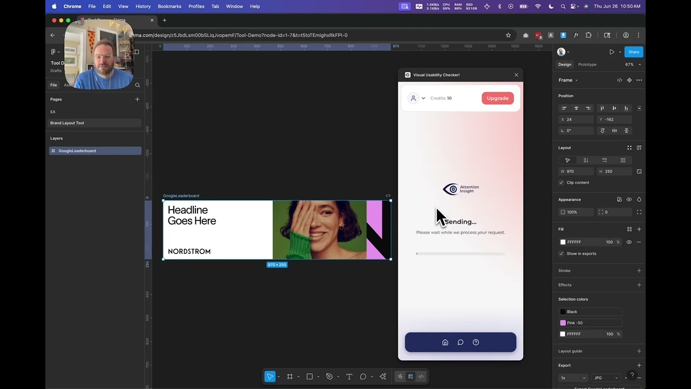
Task: Select the File tab in left panel
Action: [x=53, y=85]
